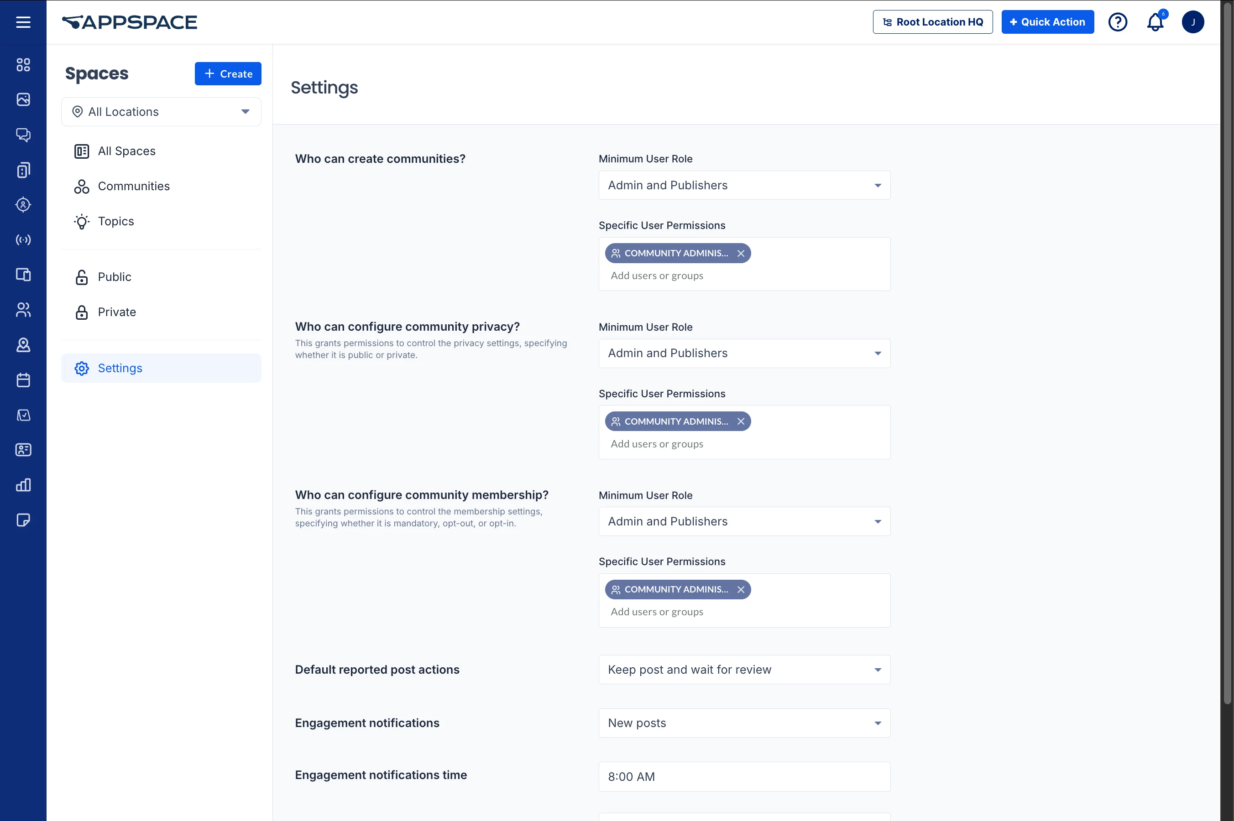Click the calendar icon in sidebar
This screenshot has height=821, width=1234.
tap(23, 380)
